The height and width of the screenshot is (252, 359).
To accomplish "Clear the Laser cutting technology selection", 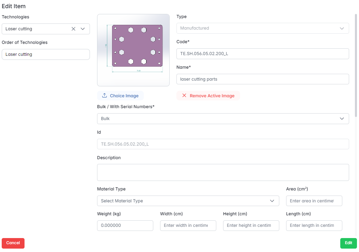I will point(73,29).
